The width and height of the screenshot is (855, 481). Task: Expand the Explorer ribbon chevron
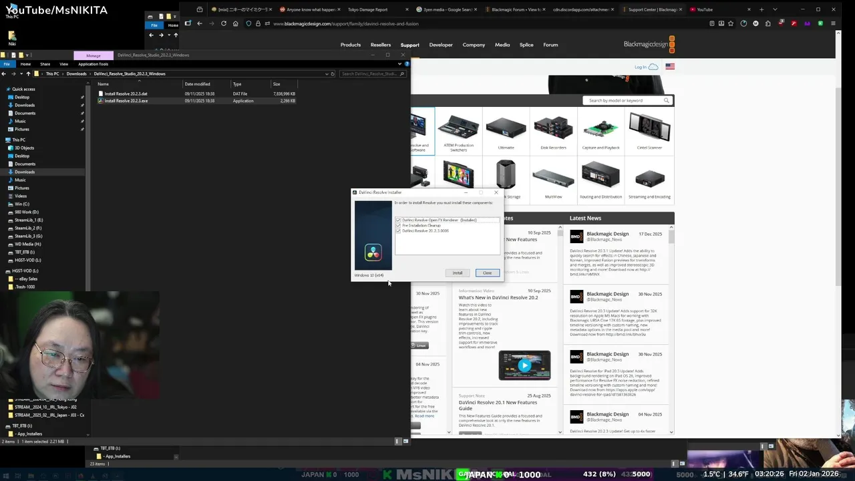click(400, 64)
